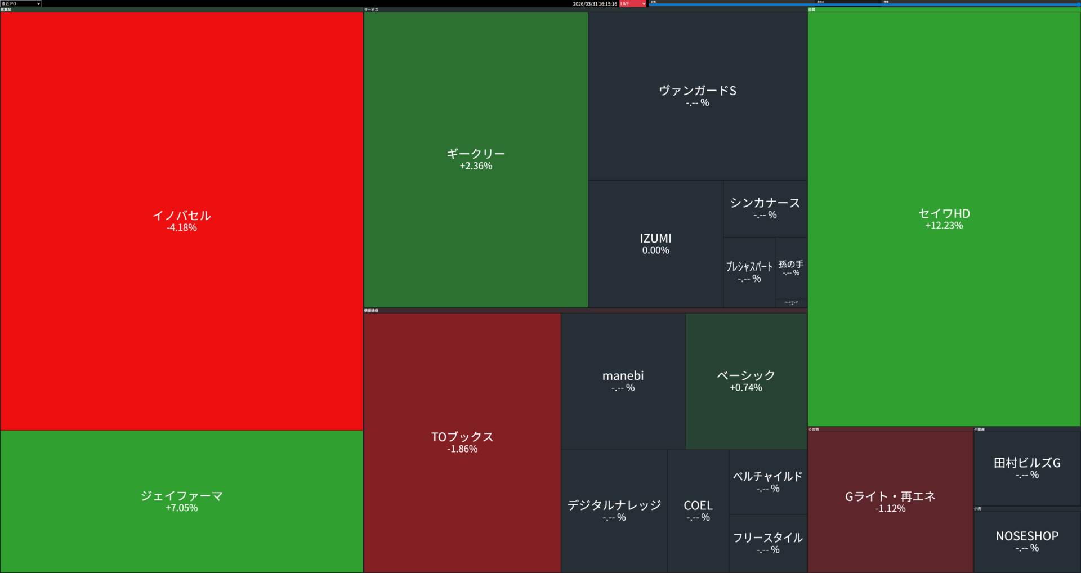Select the ヴァンガードS tile
The height and width of the screenshot is (573, 1081).
[x=697, y=96]
